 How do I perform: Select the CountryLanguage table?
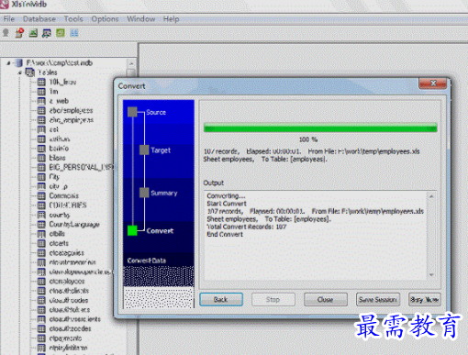click(74, 224)
